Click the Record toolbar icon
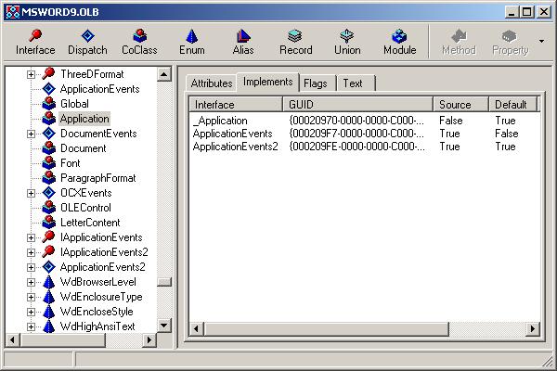Viewport: 557px width, 371px height. pos(295,35)
